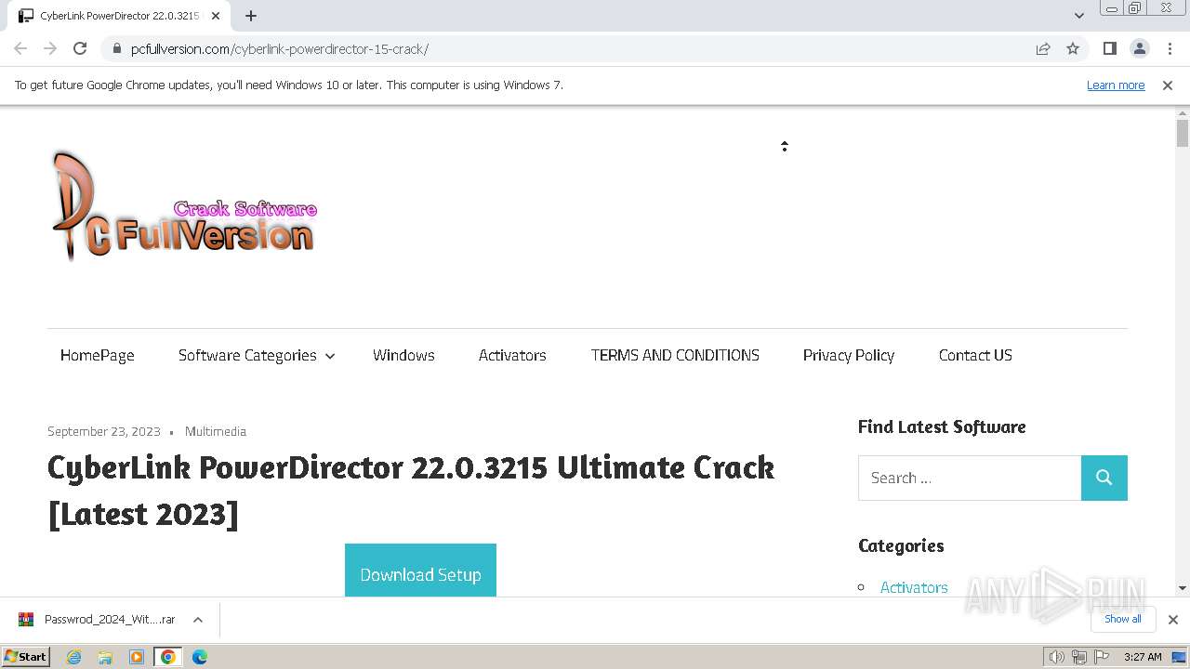Open the Action Center flag icon
Viewport: 1190px width, 669px height.
(x=1101, y=657)
